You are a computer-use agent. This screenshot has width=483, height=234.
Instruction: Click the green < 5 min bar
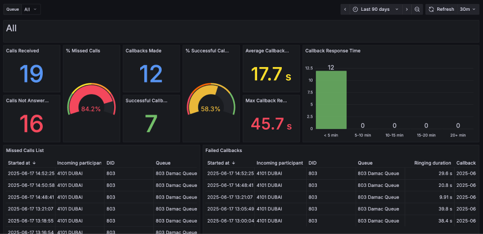[x=331, y=100]
